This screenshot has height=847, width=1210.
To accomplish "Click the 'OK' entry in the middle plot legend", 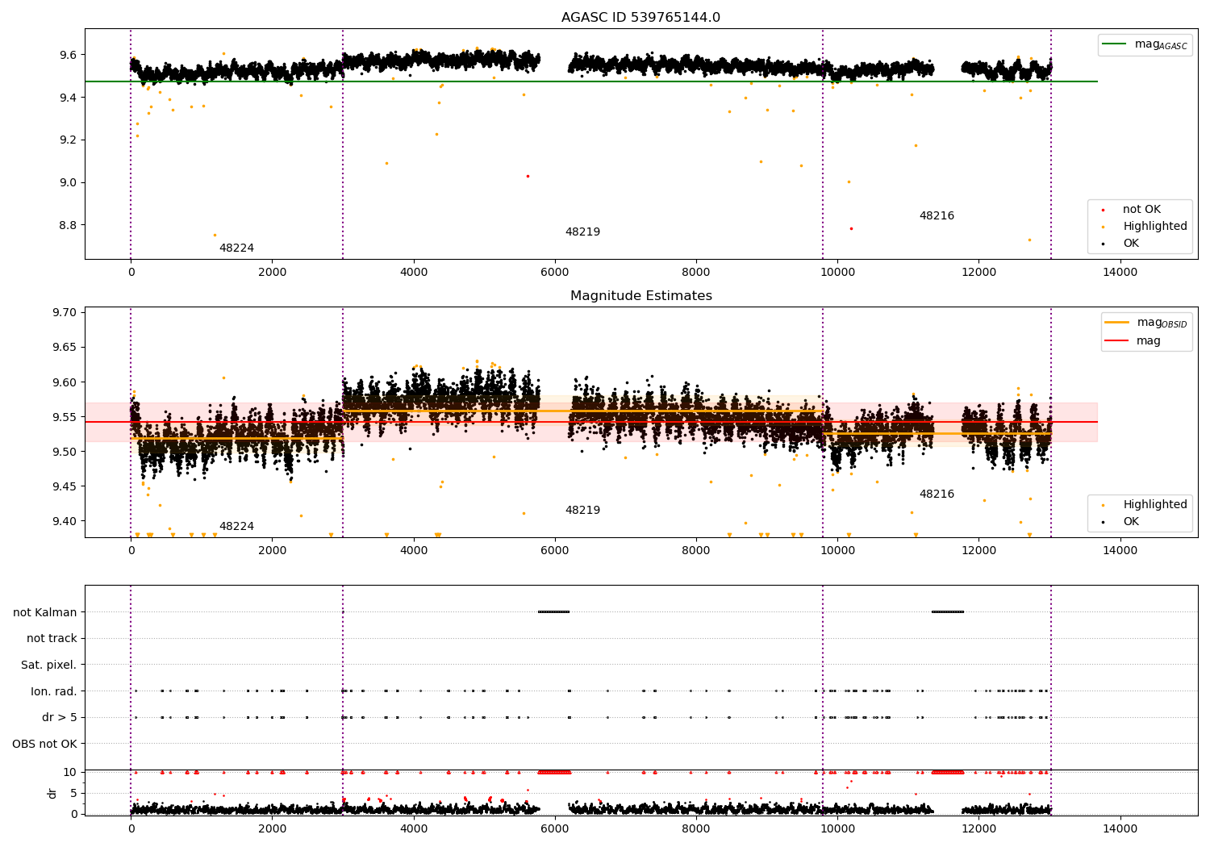I will (x=1131, y=522).
